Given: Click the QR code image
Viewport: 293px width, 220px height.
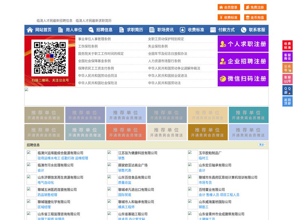Looking at the screenshot, I should [50, 58].
